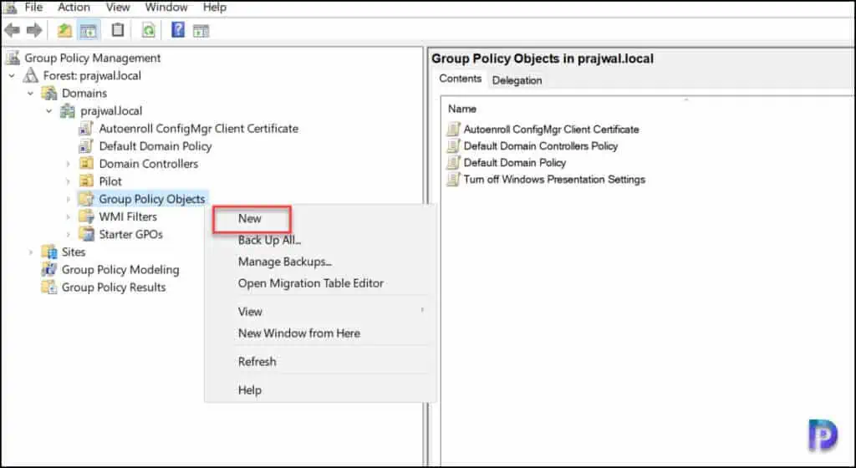Viewport: 856px width, 468px height.
Task: Expand the Pilot OU node
Action: point(69,181)
